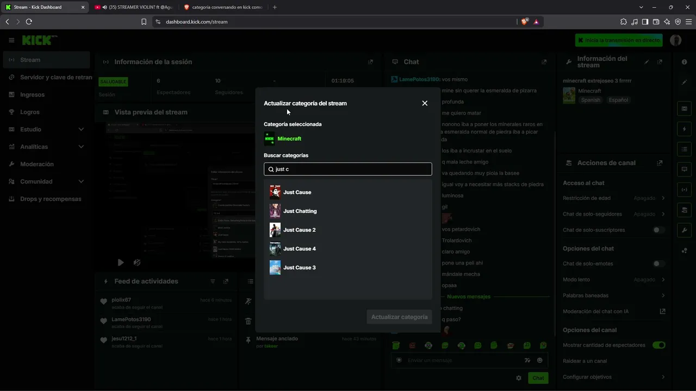Open Configurar objetivos
Image resolution: width=696 pixels, height=391 pixels.
[x=614, y=377]
